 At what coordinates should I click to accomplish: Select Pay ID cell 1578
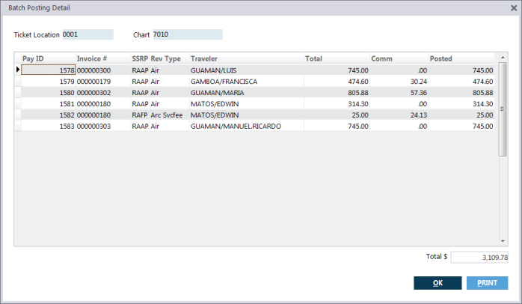pos(49,70)
